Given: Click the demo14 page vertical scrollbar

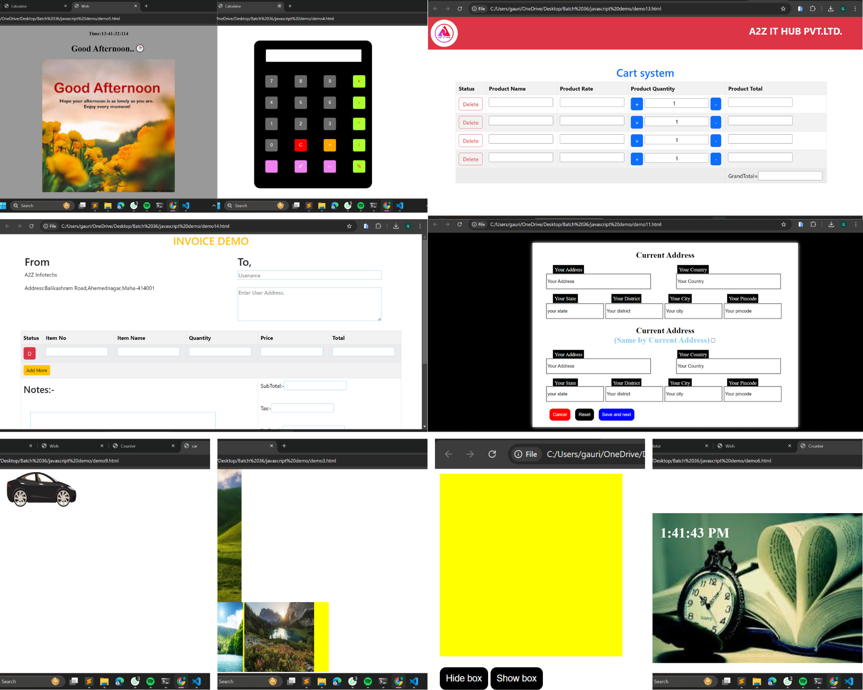Looking at the screenshot, I should click(425, 302).
